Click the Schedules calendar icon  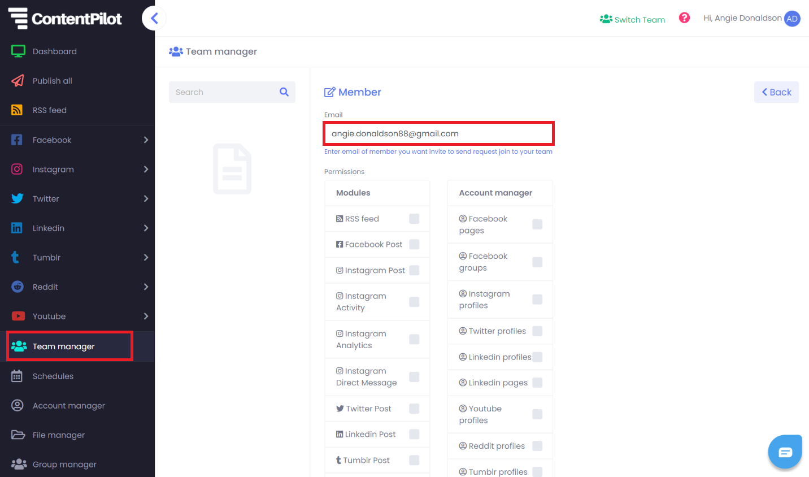[17, 376]
